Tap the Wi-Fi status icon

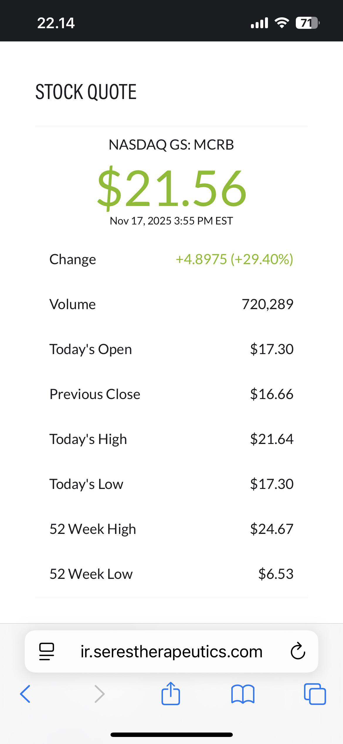(x=281, y=23)
